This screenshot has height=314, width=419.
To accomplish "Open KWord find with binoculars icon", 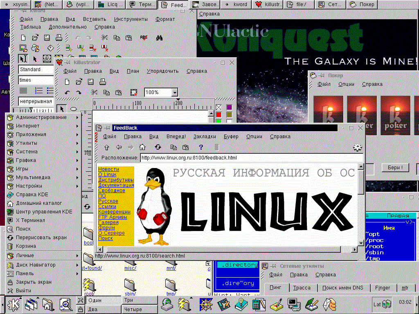I will [159, 38].
